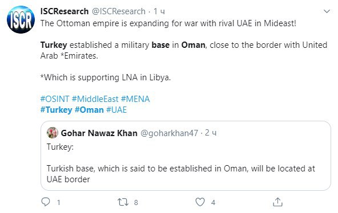Image resolution: width=338 pixels, height=213 pixels.
Task: Open ISCR profile avatar
Action: tap(21, 19)
